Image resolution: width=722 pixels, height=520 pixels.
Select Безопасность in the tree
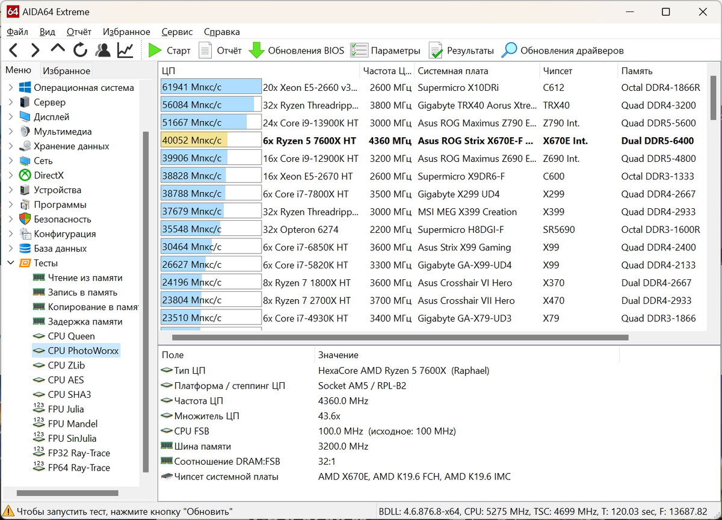pyautogui.click(x=63, y=219)
